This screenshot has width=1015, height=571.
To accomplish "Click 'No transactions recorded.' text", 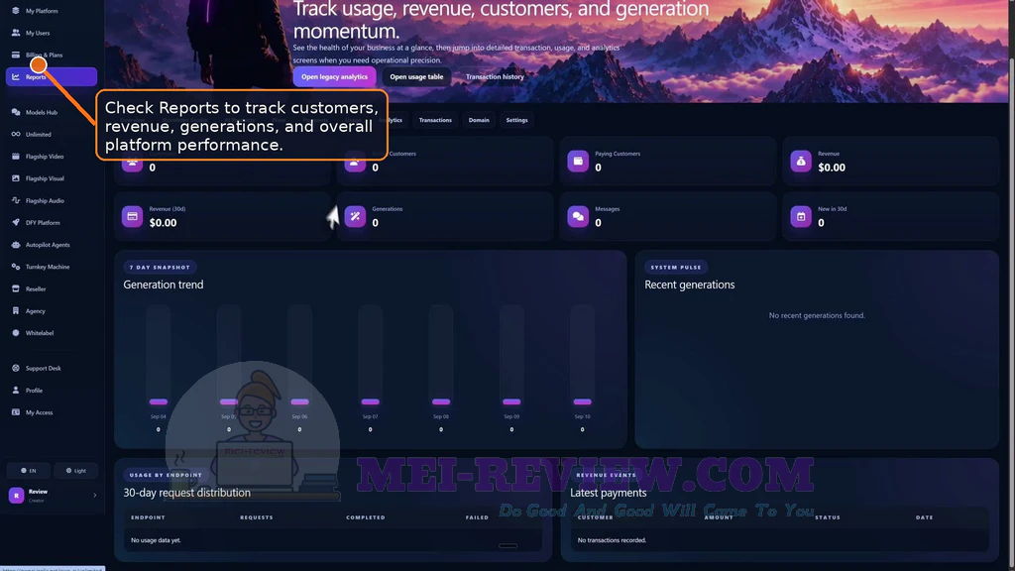I will coord(612,540).
